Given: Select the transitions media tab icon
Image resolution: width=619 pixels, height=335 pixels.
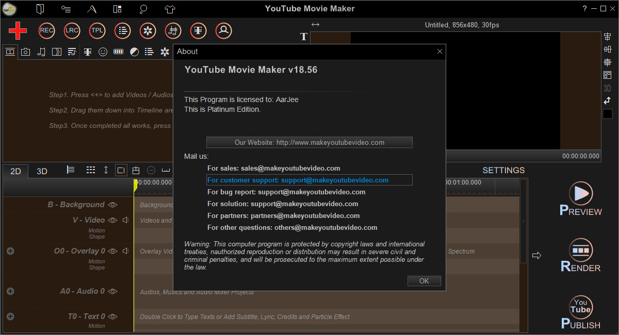Looking at the screenshot, I should [x=57, y=52].
